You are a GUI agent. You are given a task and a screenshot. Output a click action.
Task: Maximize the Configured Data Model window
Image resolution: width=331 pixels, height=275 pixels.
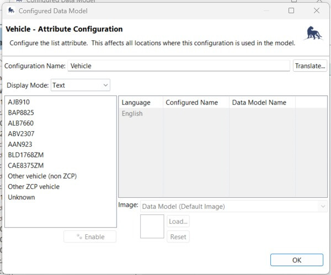pos(291,10)
